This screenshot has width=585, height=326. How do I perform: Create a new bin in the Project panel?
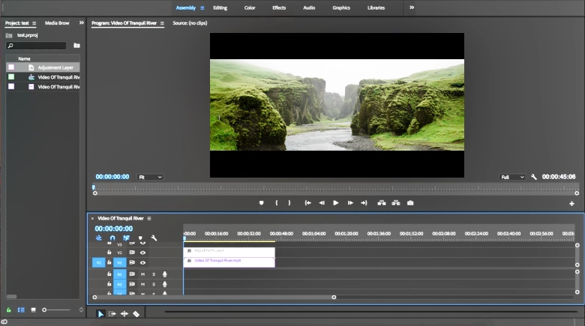pos(76,46)
